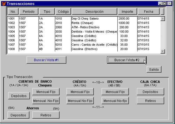Select transaction number 1006
Image resolution: width=175 pixels, height=124 pixels.
tap(12, 40)
